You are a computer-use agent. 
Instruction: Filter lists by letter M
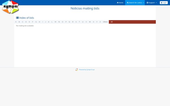[x=56, y=22]
